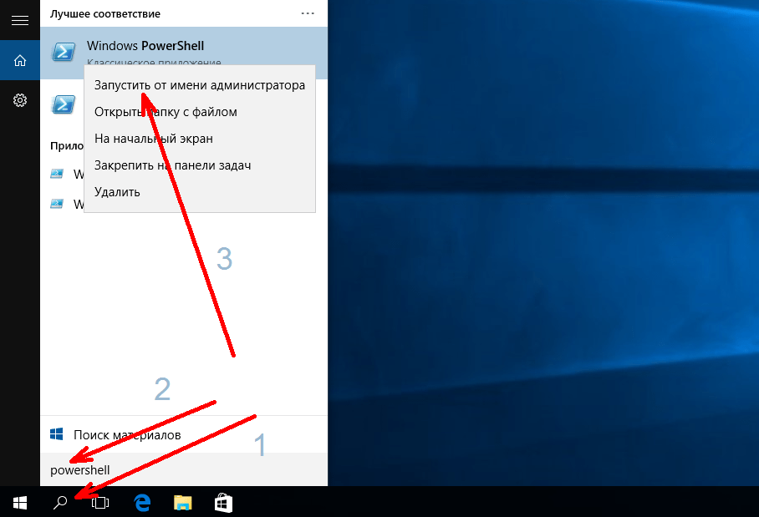Click 'Поиск материалов' button

[x=125, y=435]
